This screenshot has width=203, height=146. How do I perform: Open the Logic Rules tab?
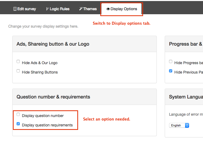pos(59,9)
